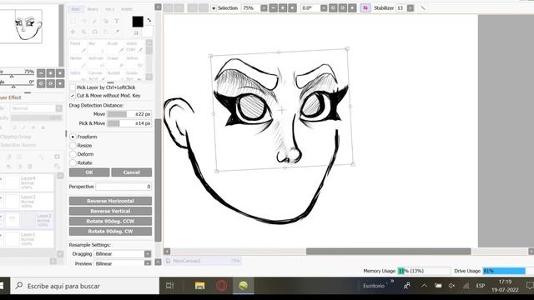Toggle transparent color icon below swatch

(136, 33)
